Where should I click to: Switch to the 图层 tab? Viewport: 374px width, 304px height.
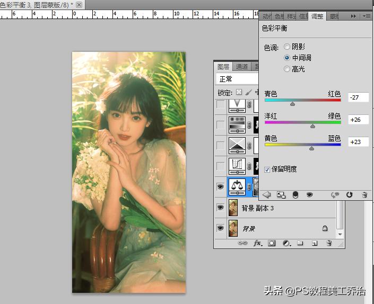click(x=223, y=67)
